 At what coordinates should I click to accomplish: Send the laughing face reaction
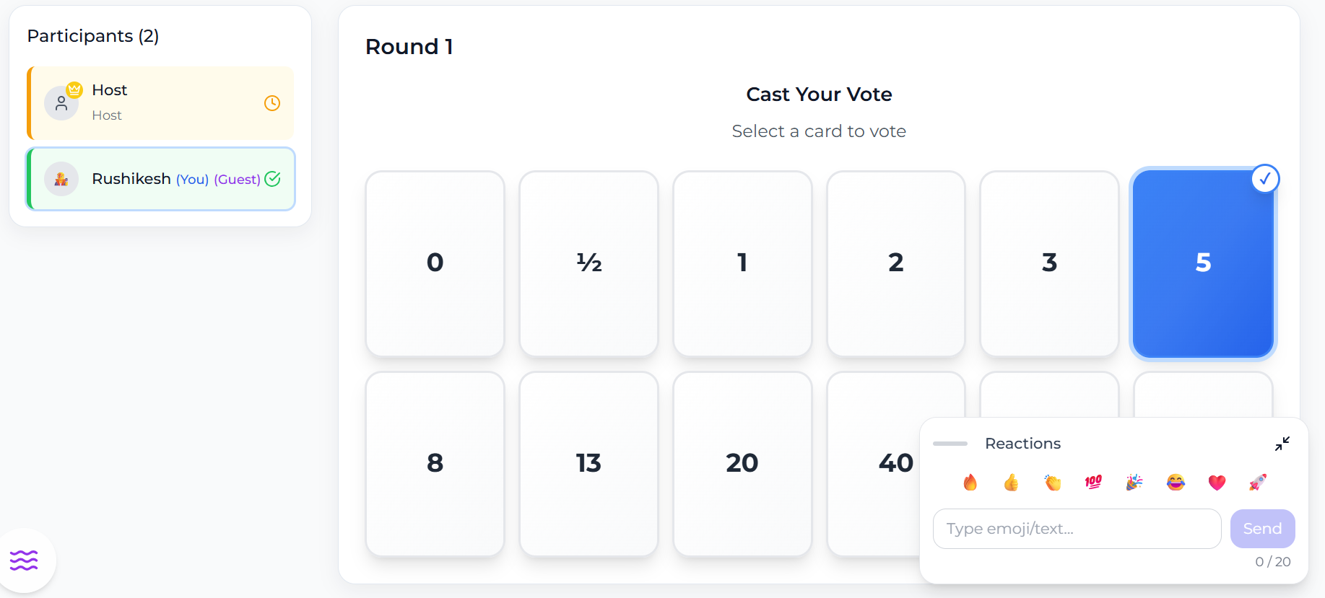pyautogui.click(x=1176, y=482)
